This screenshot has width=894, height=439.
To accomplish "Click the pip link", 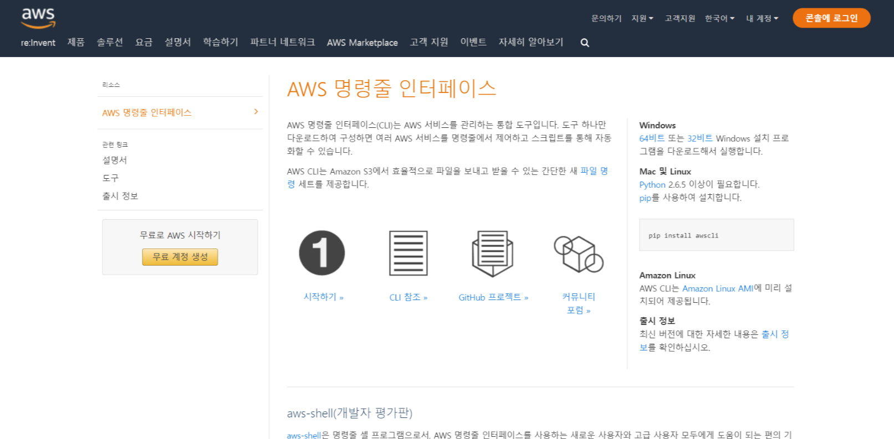I will [645, 198].
